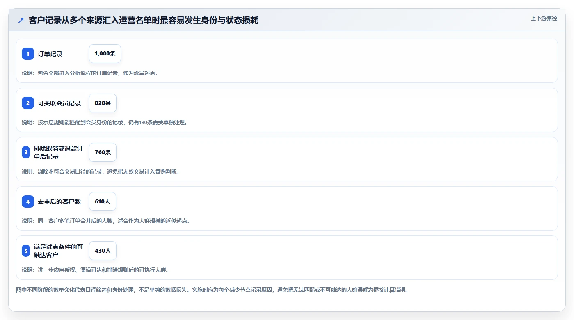Click the 760条 value pill

point(103,152)
